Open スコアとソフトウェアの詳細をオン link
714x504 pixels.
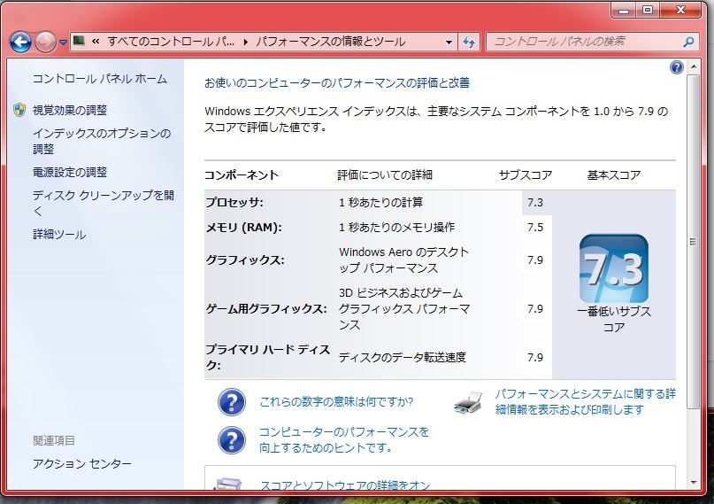(345, 485)
